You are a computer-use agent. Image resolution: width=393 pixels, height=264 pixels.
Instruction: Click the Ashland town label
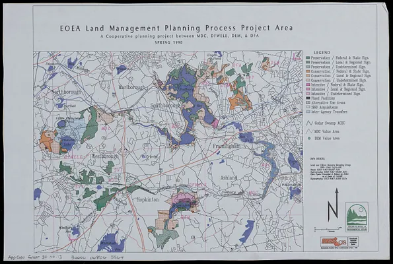point(229,178)
